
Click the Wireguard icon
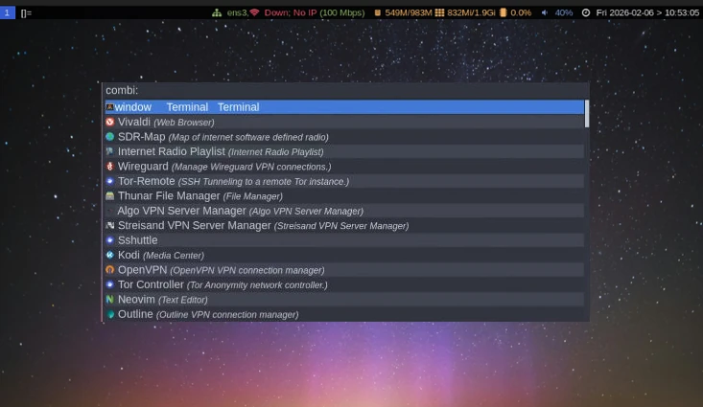tap(110, 166)
